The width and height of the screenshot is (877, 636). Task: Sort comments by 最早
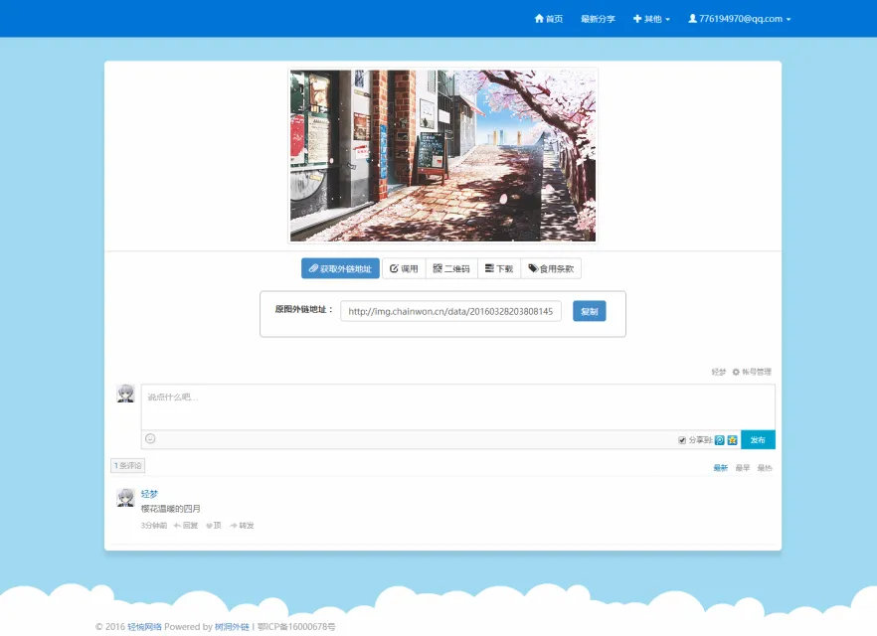point(742,468)
